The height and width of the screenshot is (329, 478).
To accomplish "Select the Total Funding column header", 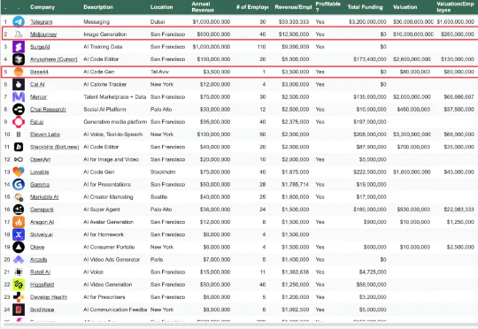I will point(365,7).
